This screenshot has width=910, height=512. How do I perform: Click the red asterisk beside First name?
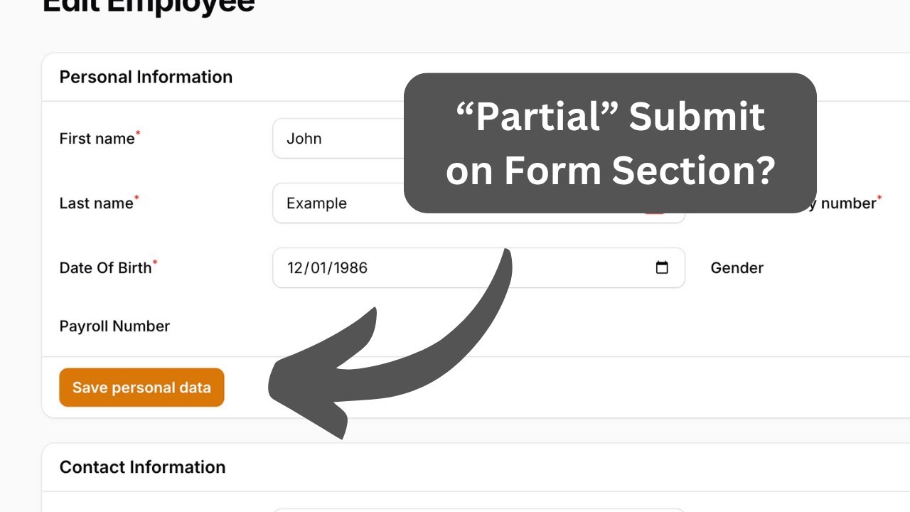(138, 133)
